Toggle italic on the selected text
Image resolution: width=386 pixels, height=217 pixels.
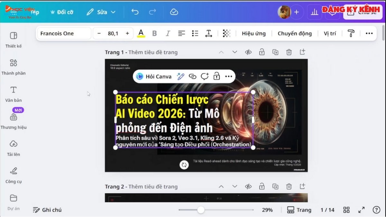tap(168, 33)
